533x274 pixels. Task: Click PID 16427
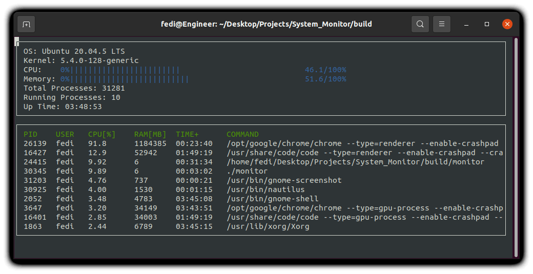[x=35, y=153]
